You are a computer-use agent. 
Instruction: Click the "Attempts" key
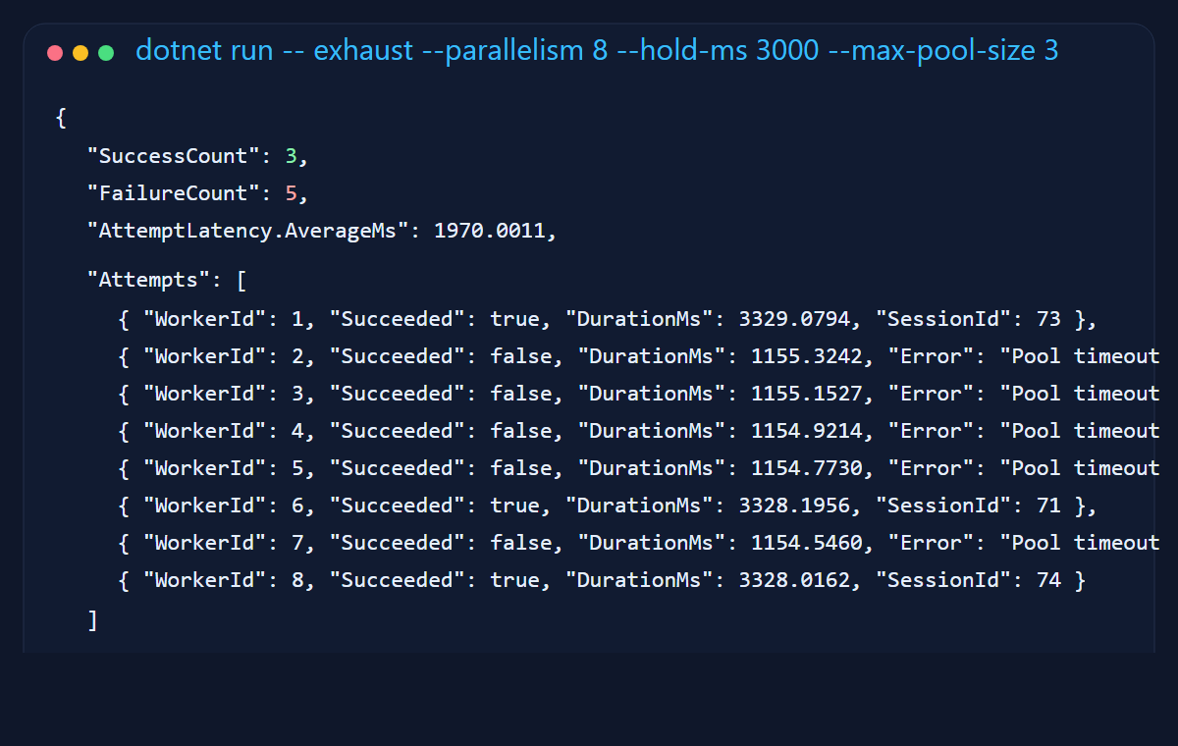(149, 280)
